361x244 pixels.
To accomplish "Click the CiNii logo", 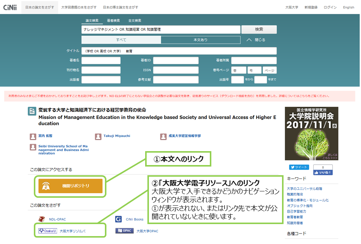I will click(x=10, y=7).
